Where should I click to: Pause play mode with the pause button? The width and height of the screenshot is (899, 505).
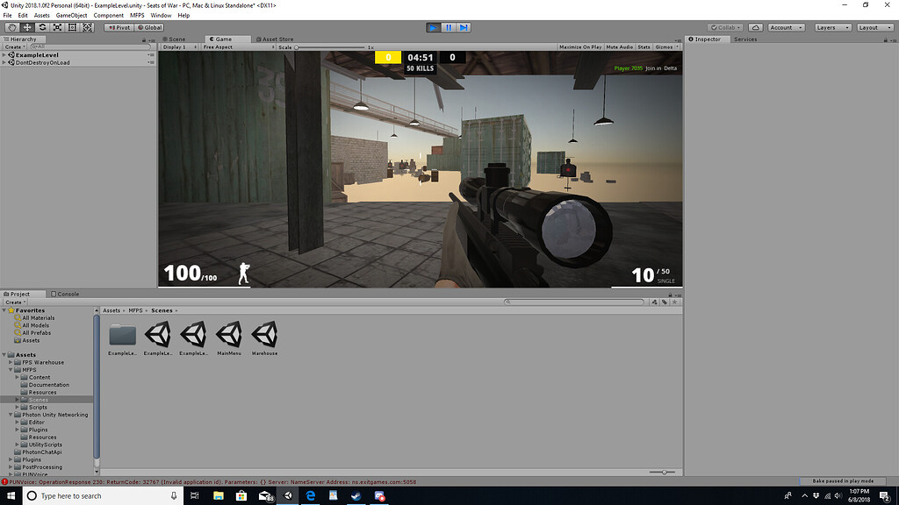click(449, 27)
